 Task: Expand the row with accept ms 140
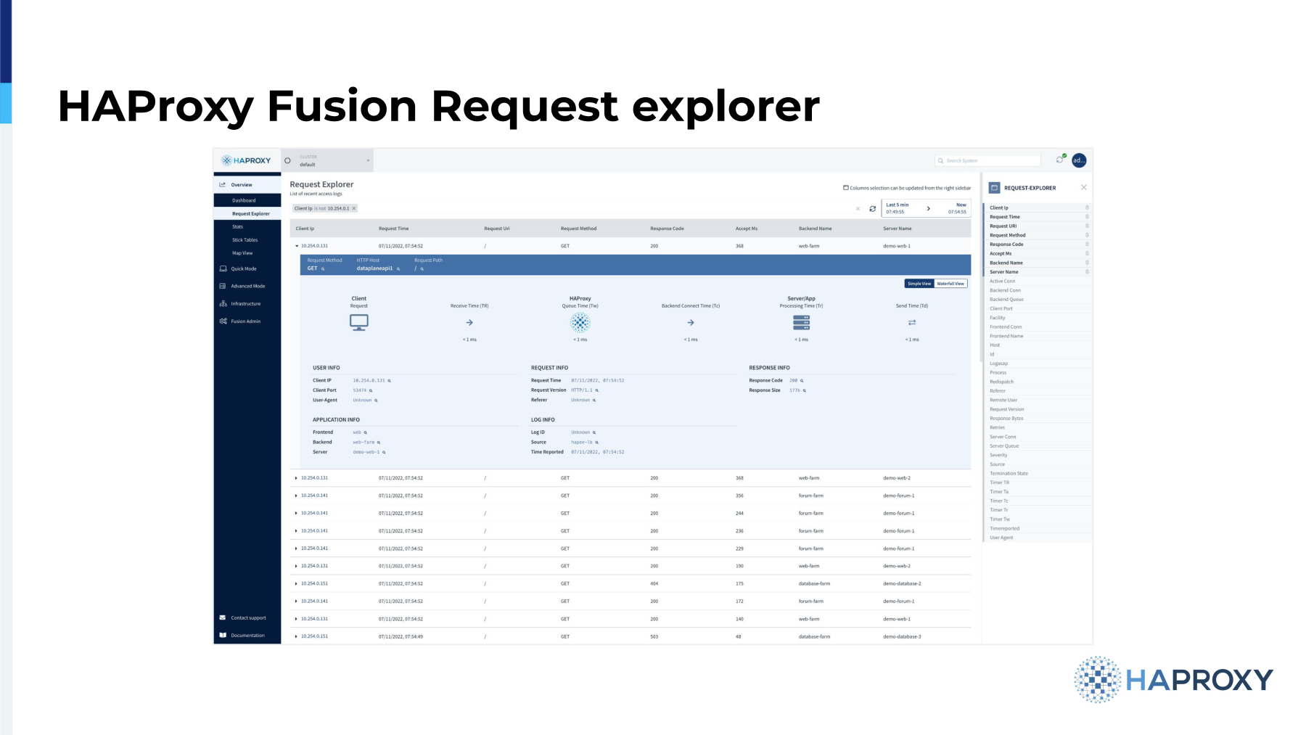296,619
